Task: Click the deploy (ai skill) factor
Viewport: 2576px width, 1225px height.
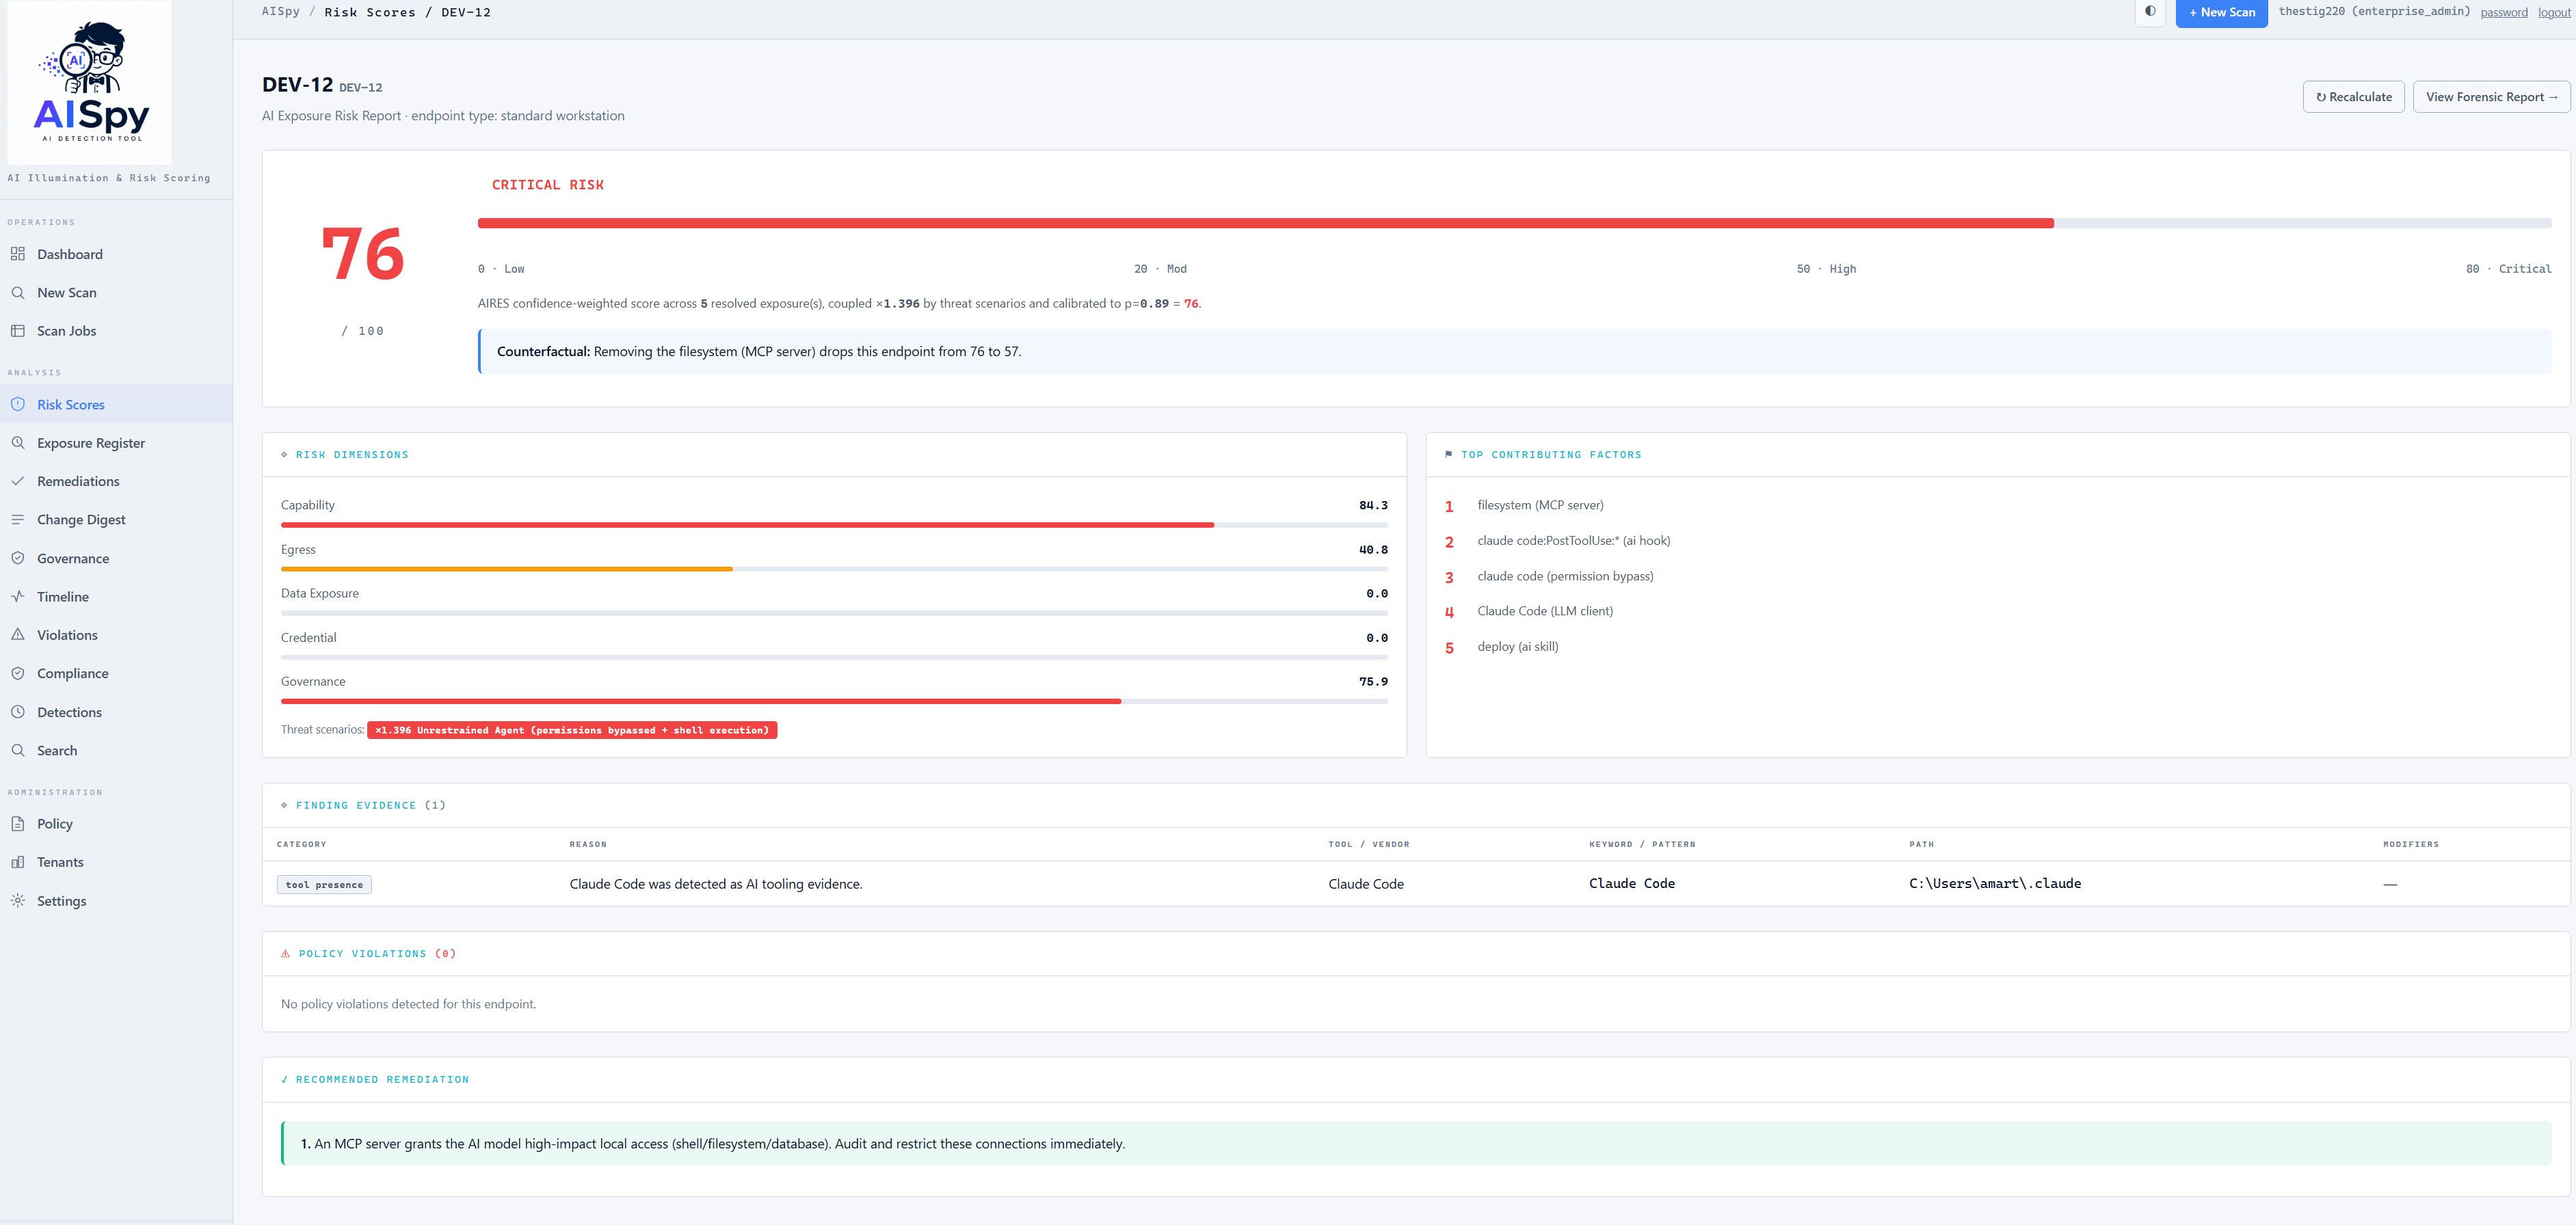Action: 1517,647
